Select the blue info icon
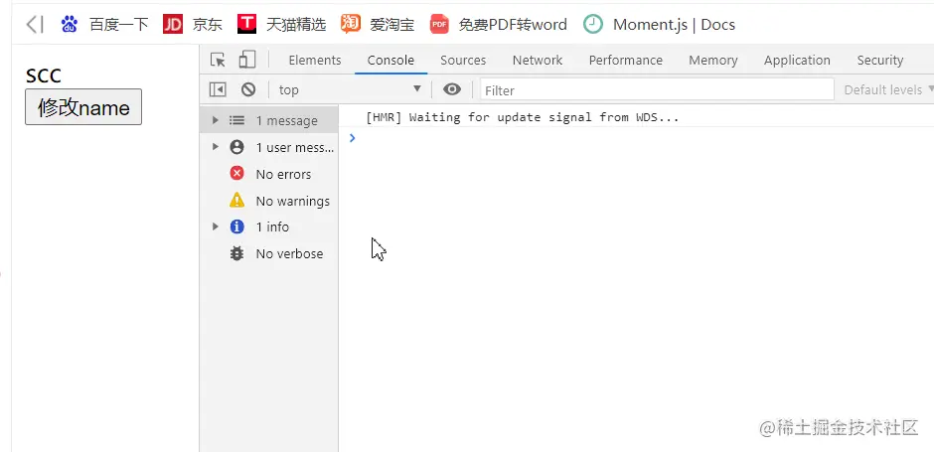 tap(237, 226)
